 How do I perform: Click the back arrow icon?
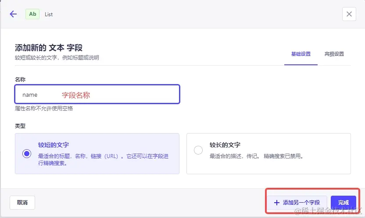tap(13, 14)
